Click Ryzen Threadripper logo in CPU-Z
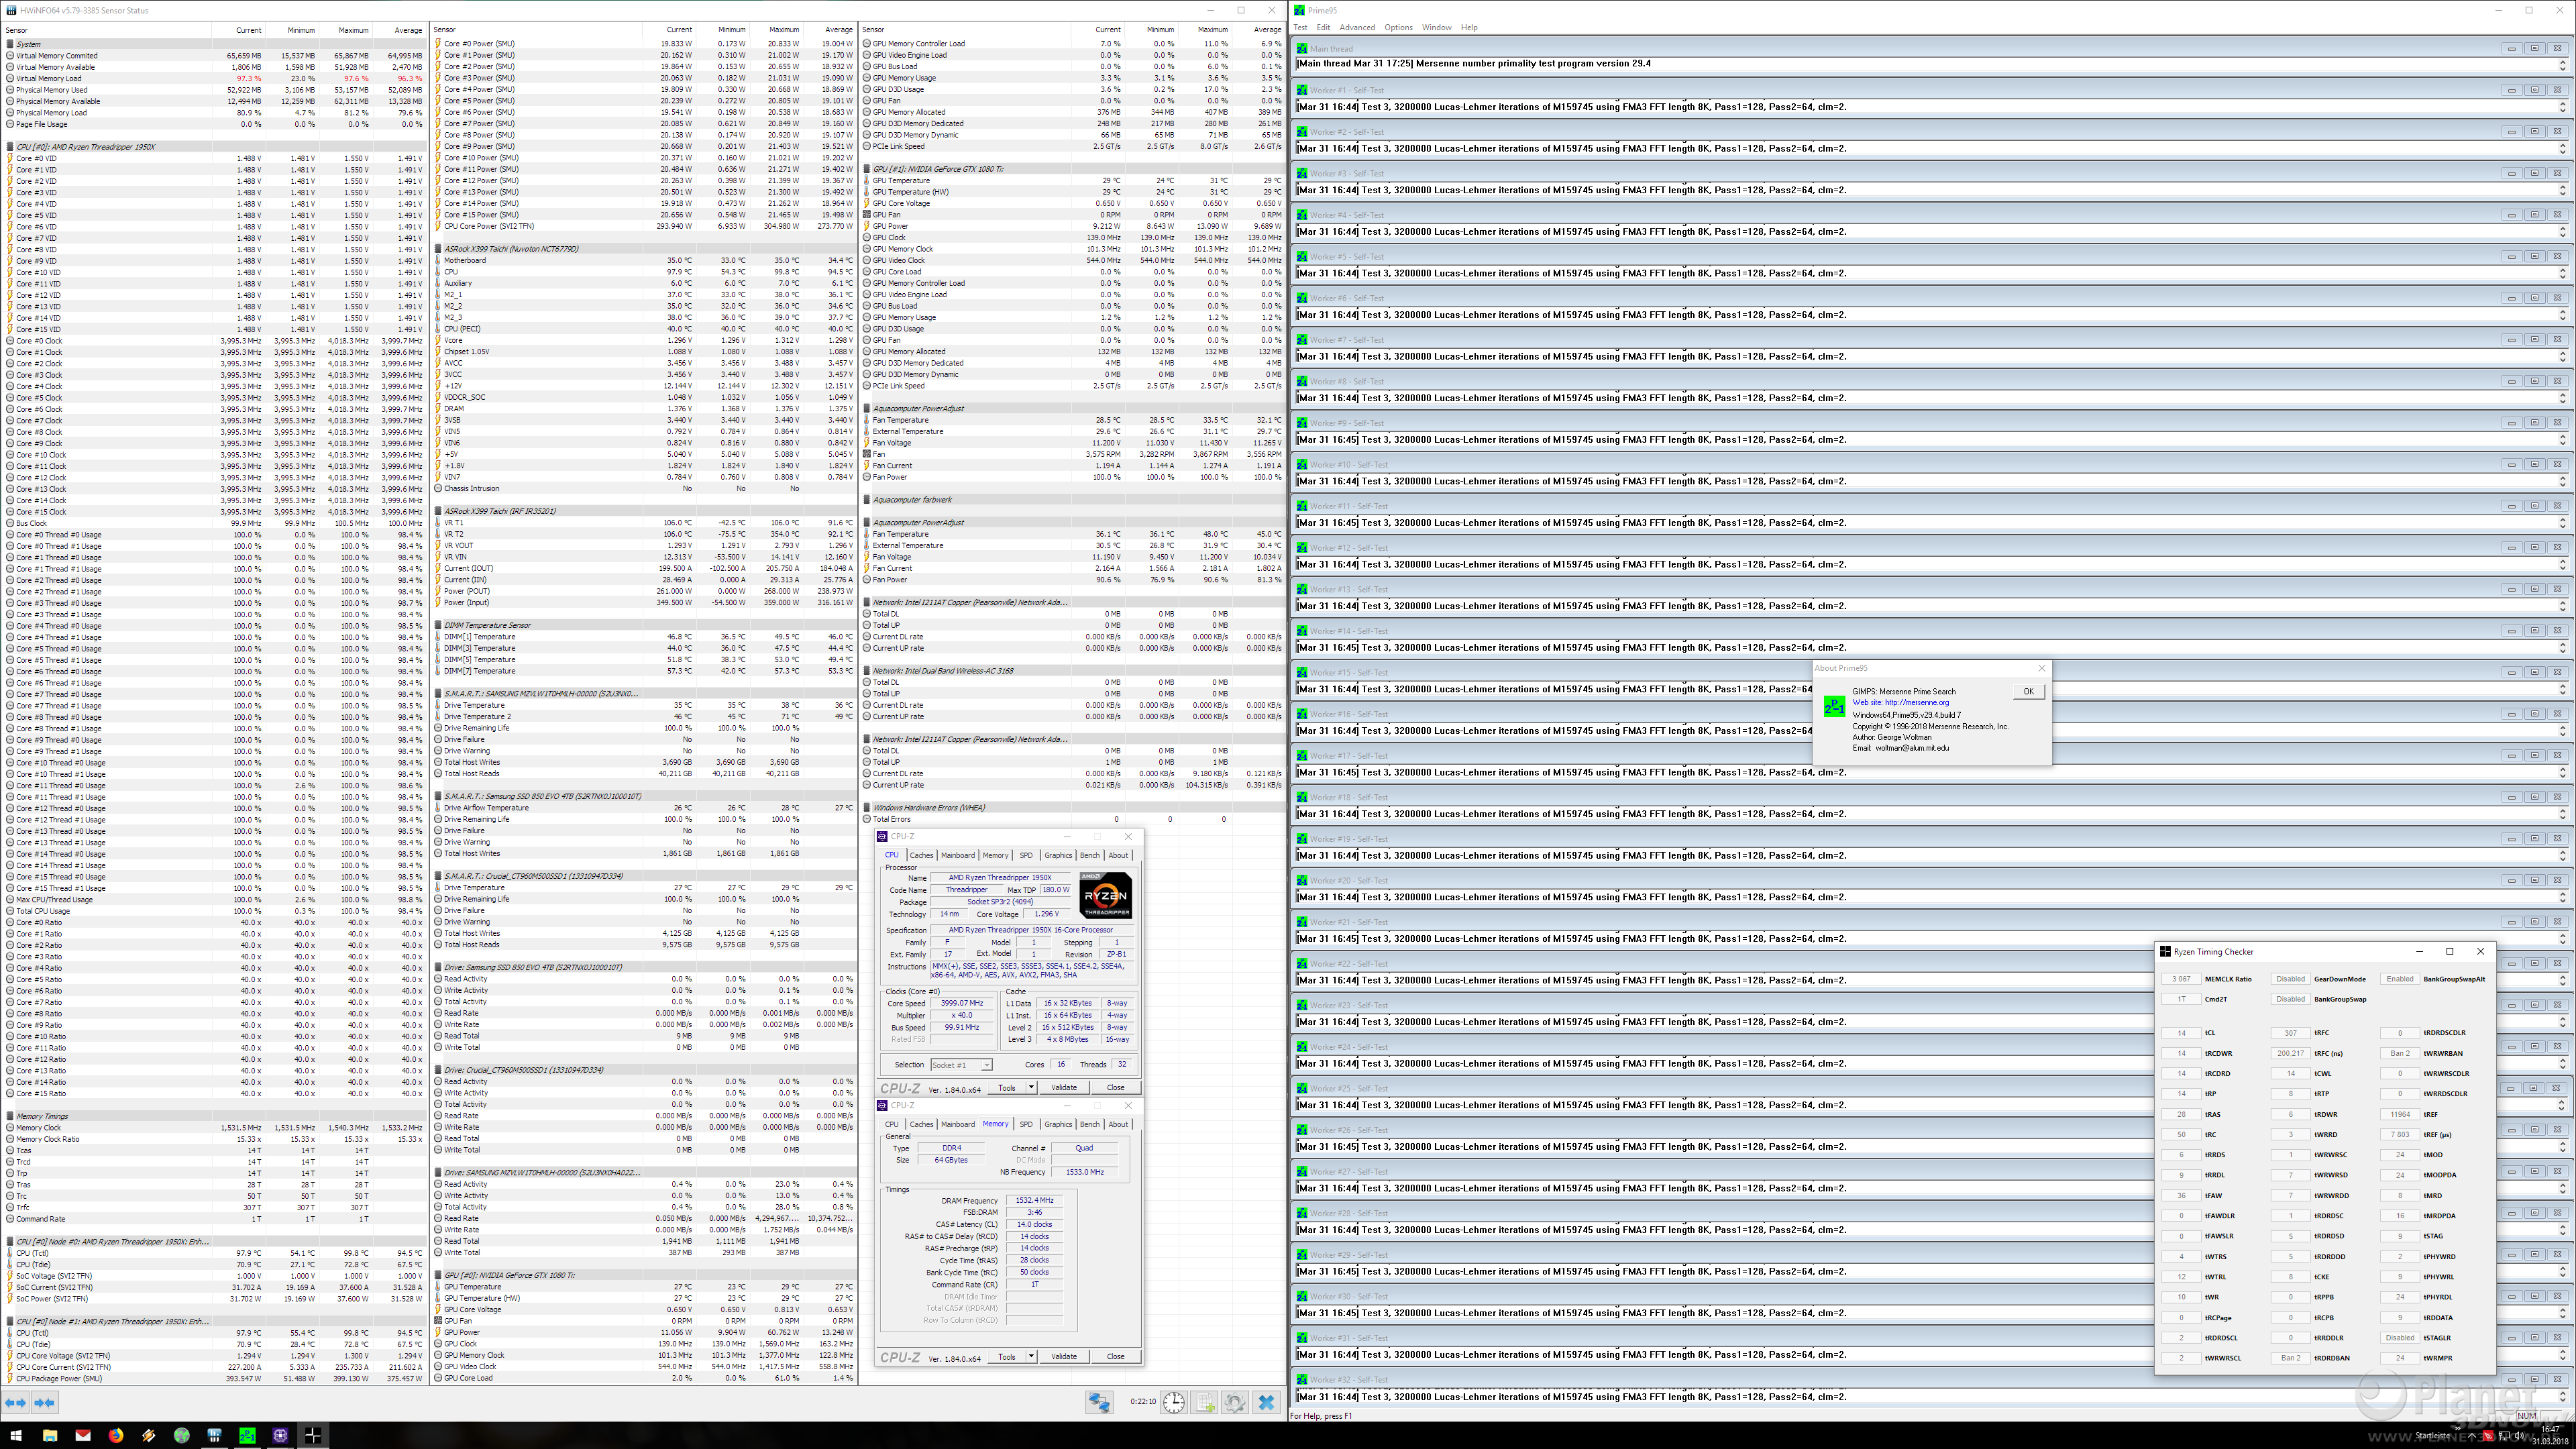Image resolution: width=2576 pixels, height=1449 pixels. coord(1105,895)
